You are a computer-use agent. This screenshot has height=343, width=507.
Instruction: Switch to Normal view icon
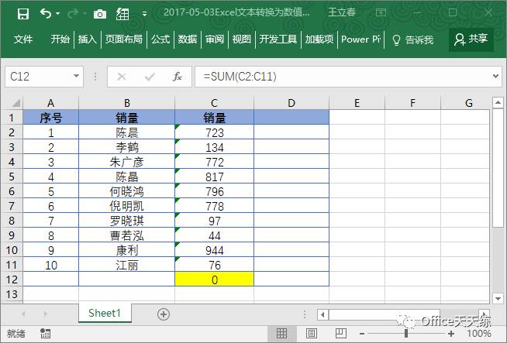point(281,333)
